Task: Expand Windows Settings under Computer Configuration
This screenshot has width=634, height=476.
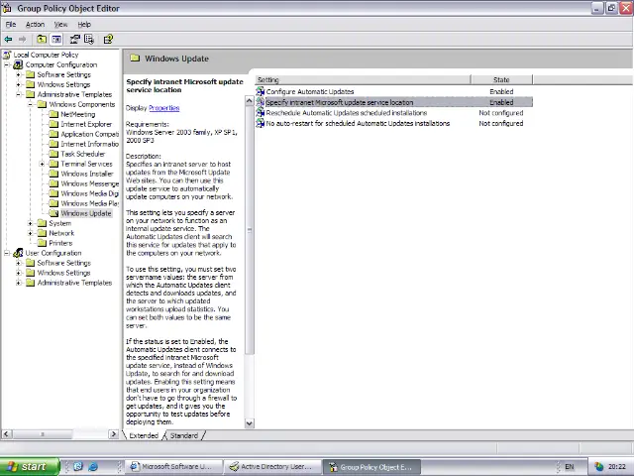Action: [x=19, y=84]
